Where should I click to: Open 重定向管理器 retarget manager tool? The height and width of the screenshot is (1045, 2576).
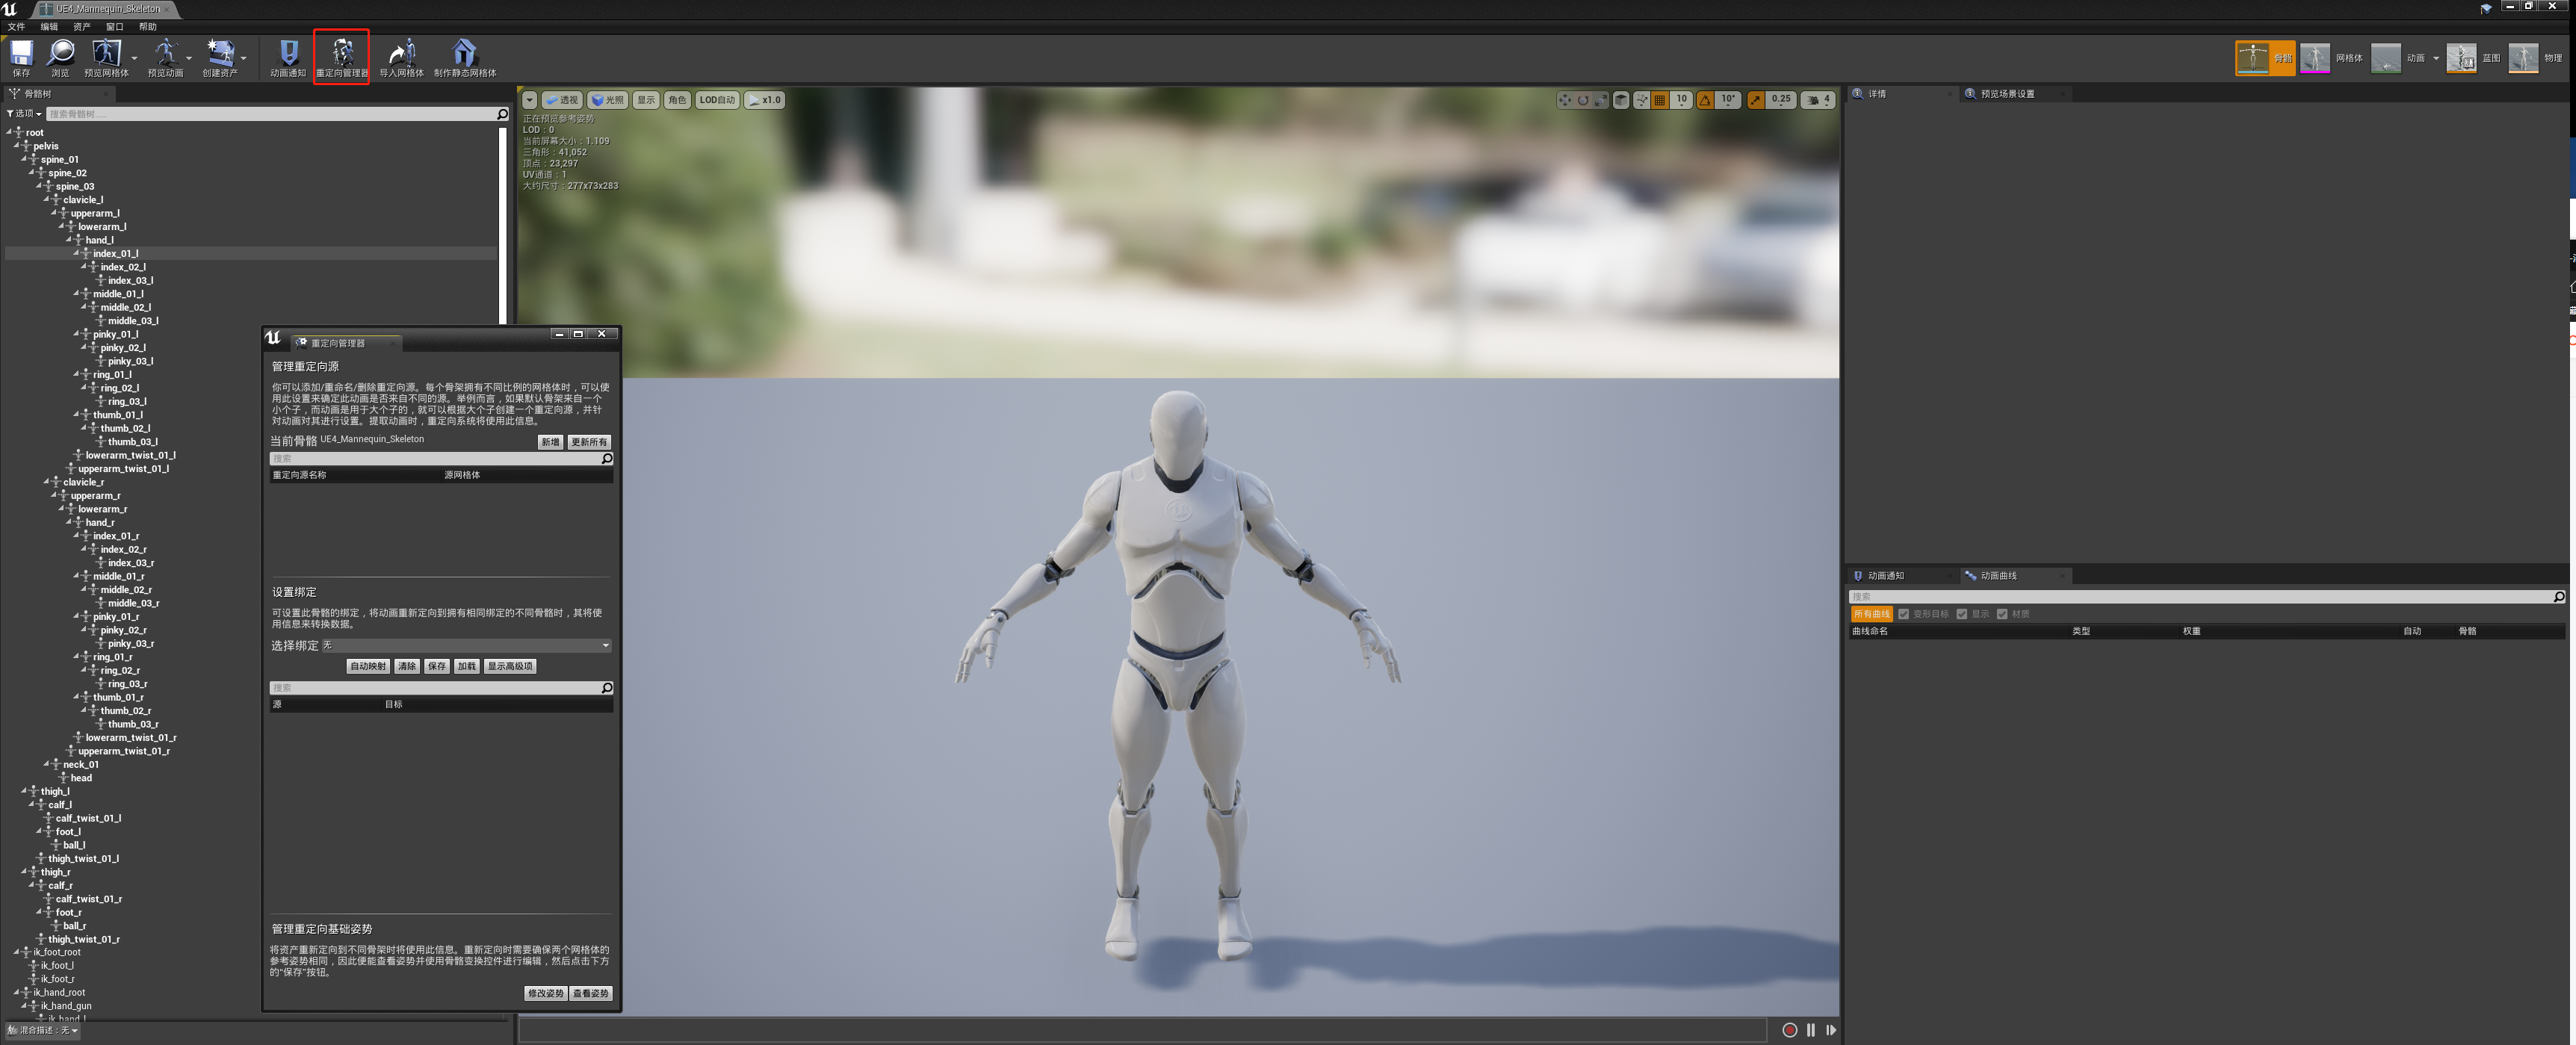342,53
